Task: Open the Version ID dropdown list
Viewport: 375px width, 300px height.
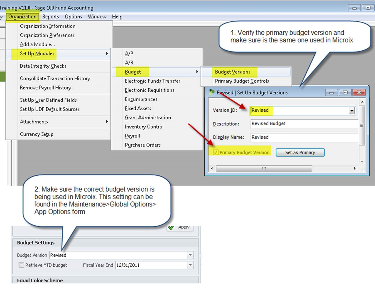Action: [x=352, y=111]
